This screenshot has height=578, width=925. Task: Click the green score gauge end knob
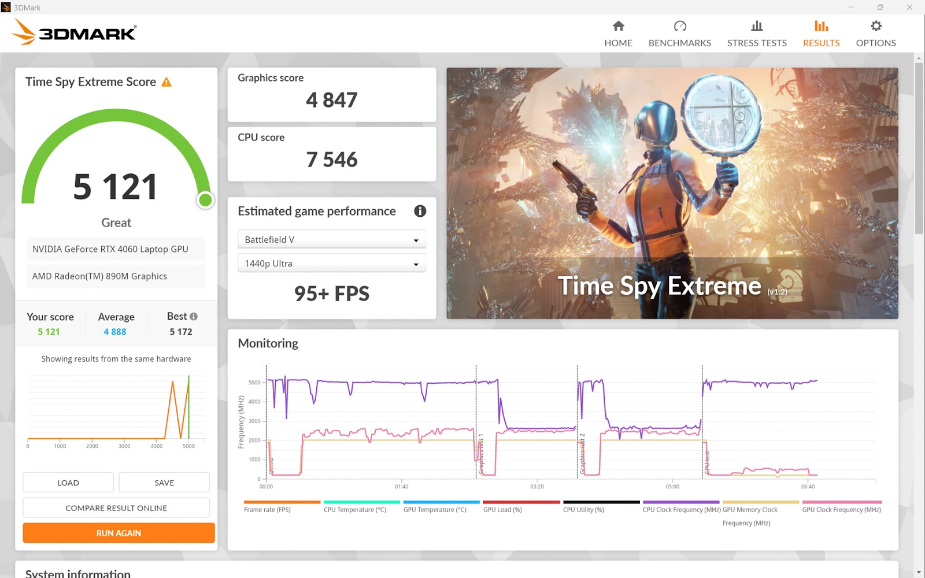coord(205,200)
